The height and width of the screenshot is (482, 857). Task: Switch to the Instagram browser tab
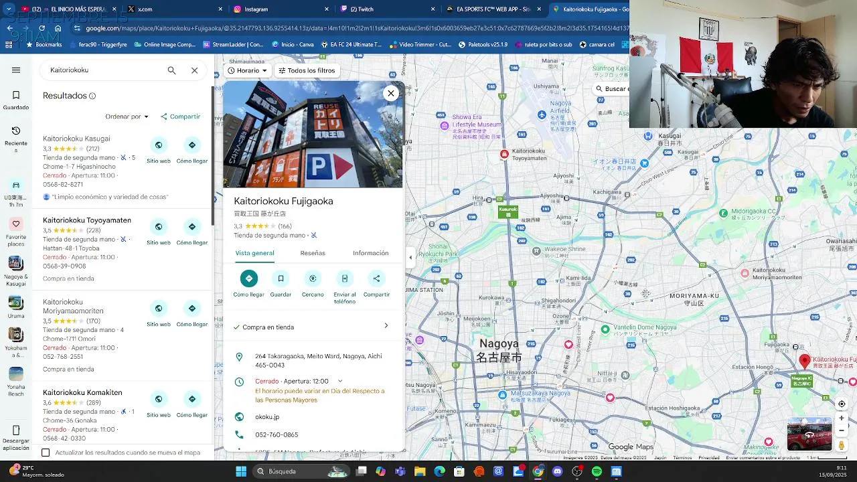coord(280,9)
